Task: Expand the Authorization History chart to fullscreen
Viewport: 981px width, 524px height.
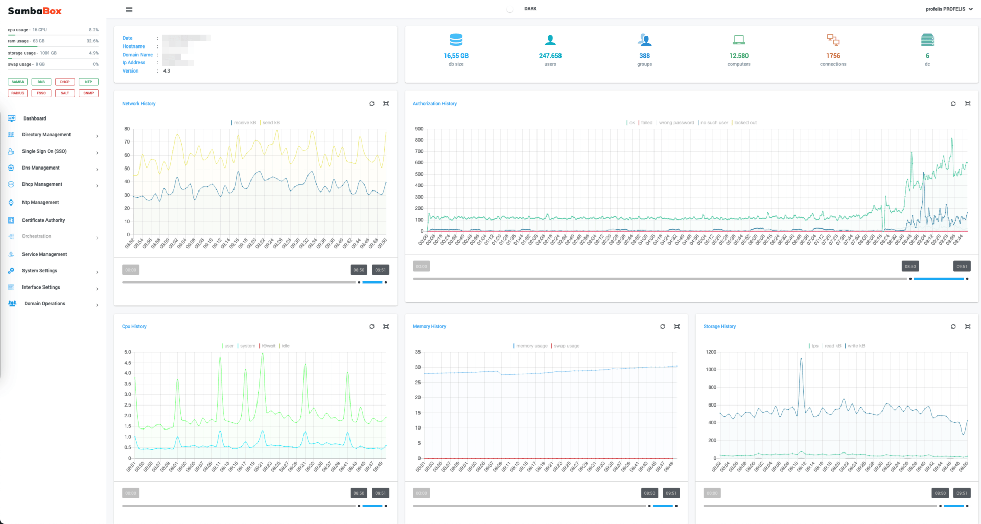Action: coord(967,104)
